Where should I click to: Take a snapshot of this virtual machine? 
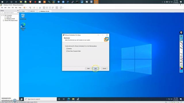(x=34, y=8)
